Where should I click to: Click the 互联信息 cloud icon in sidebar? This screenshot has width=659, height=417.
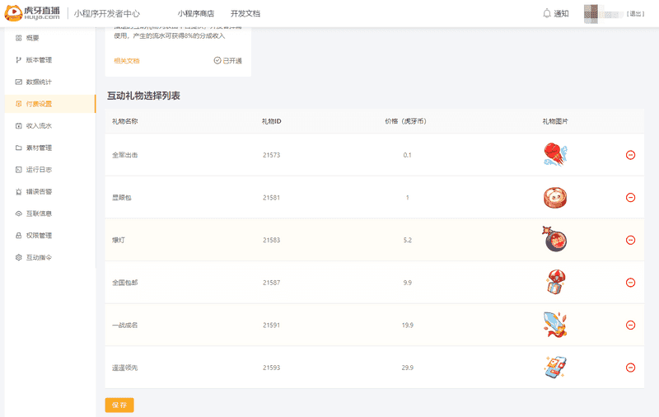pyautogui.click(x=18, y=213)
